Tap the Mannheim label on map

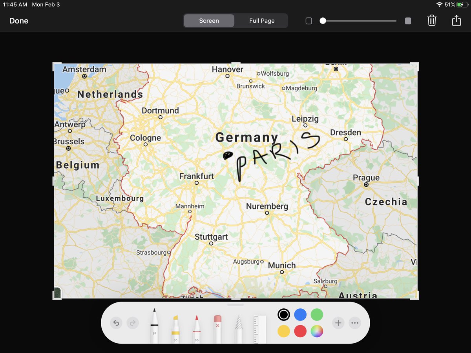[x=190, y=206]
